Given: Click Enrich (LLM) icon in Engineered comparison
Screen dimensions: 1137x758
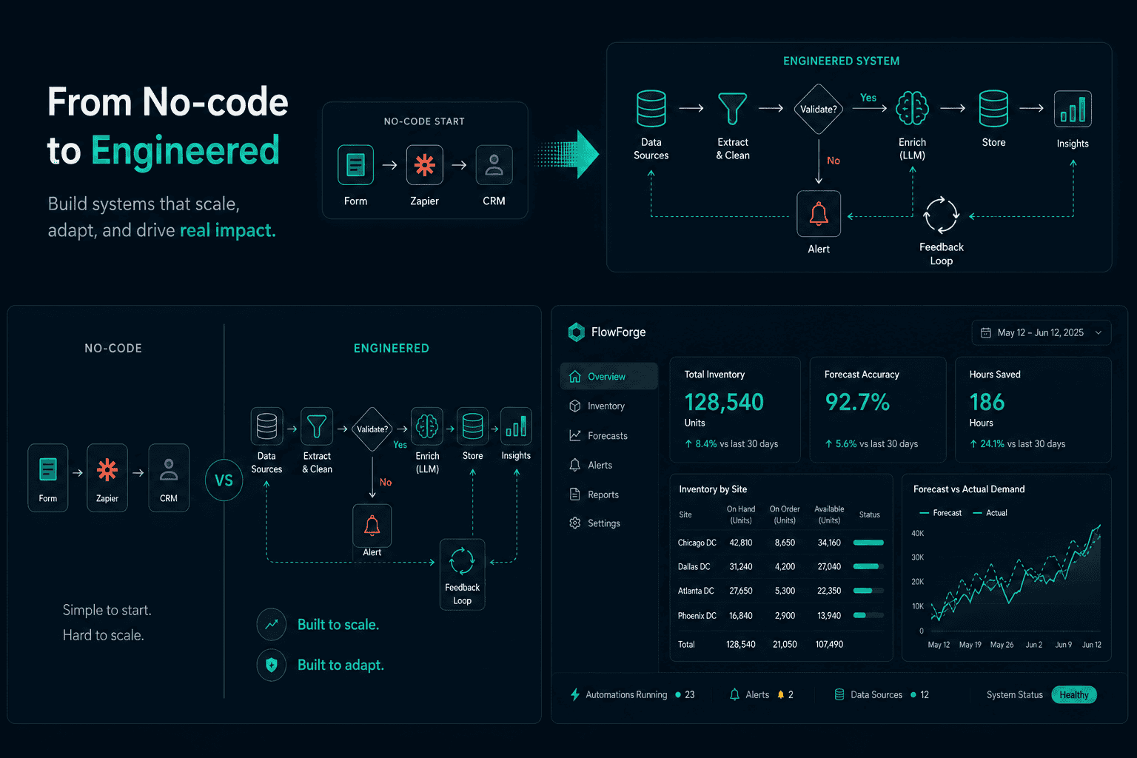Looking at the screenshot, I should tap(427, 427).
